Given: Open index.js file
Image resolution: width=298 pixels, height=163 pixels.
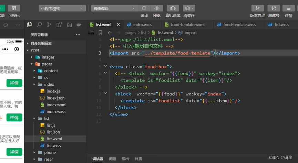Looking at the screenshot, I should tap(55, 91).
